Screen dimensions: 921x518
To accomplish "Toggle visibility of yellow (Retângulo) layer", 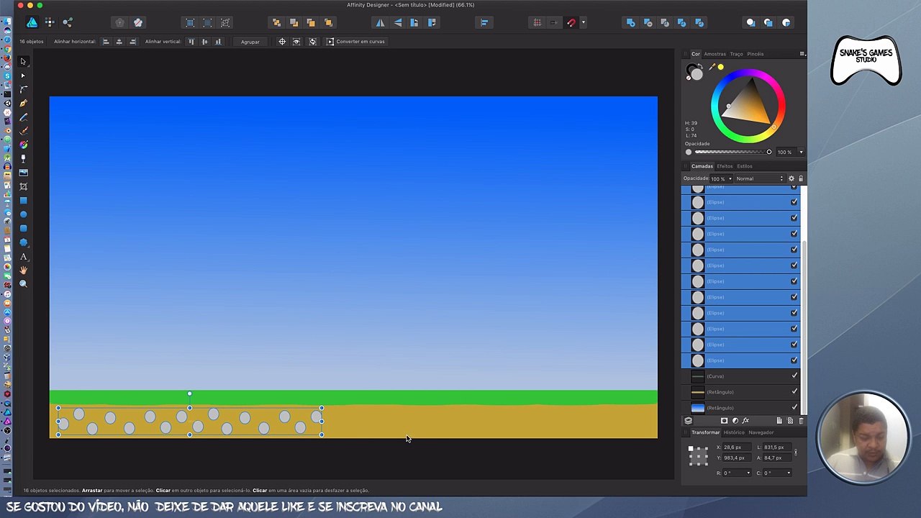I will pos(794,392).
